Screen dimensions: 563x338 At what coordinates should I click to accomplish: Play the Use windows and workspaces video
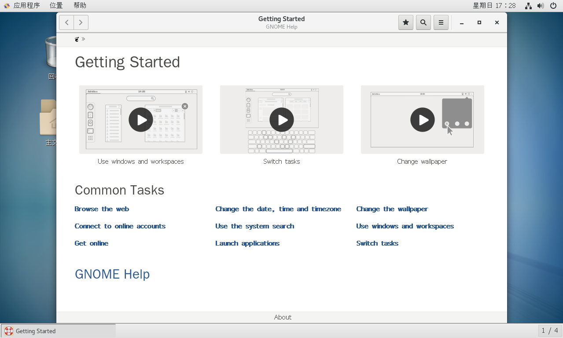point(141,120)
